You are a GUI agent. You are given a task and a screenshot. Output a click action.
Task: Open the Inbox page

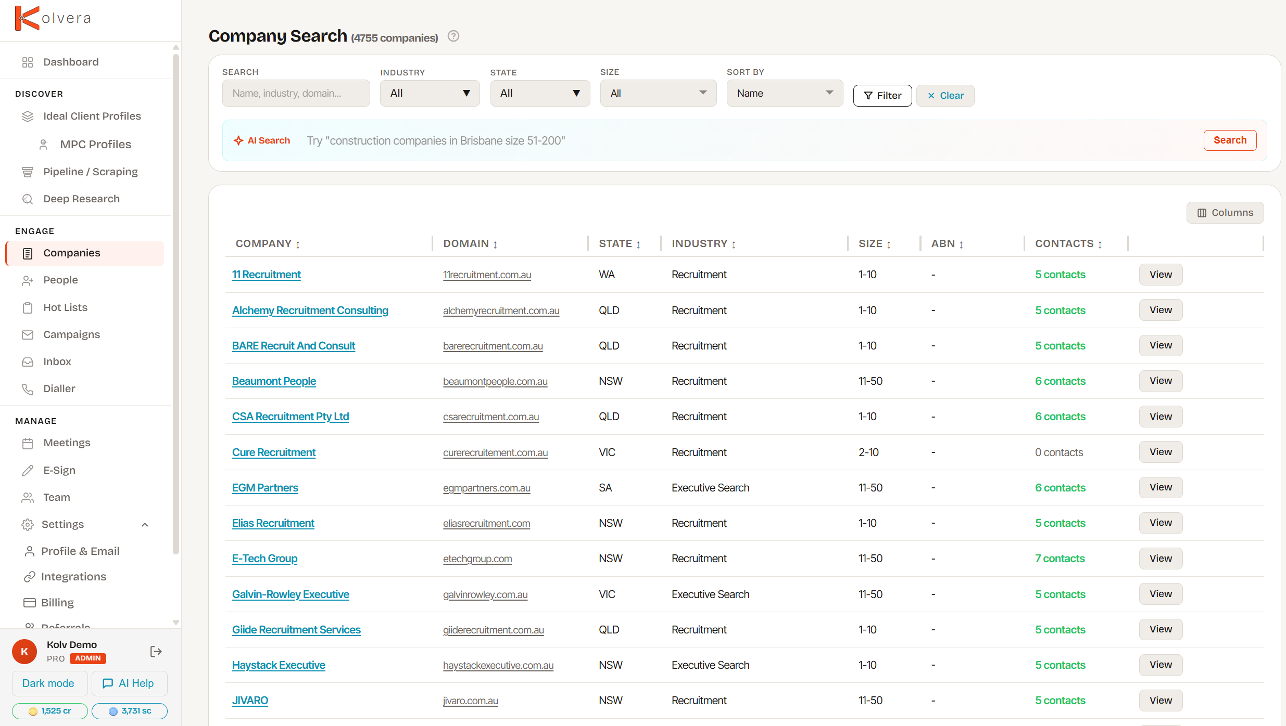pyautogui.click(x=57, y=362)
